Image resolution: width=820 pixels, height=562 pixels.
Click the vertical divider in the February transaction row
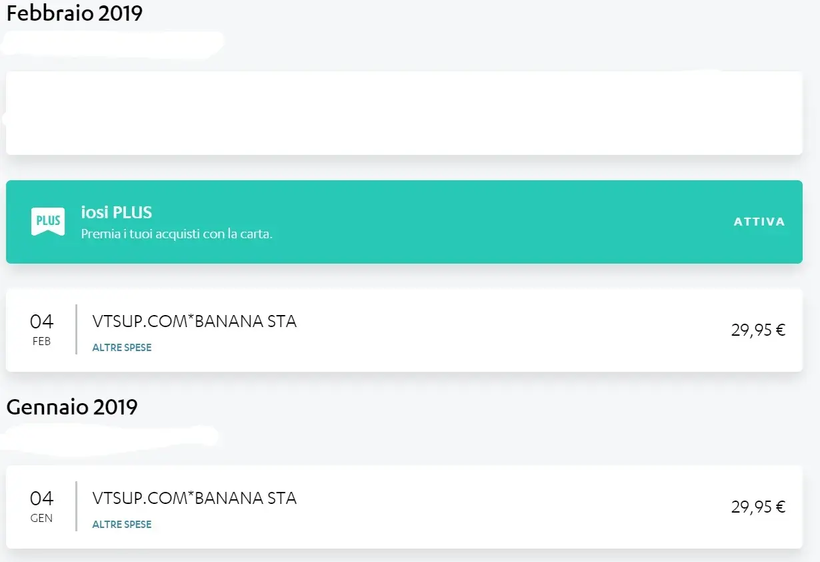(76, 330)
